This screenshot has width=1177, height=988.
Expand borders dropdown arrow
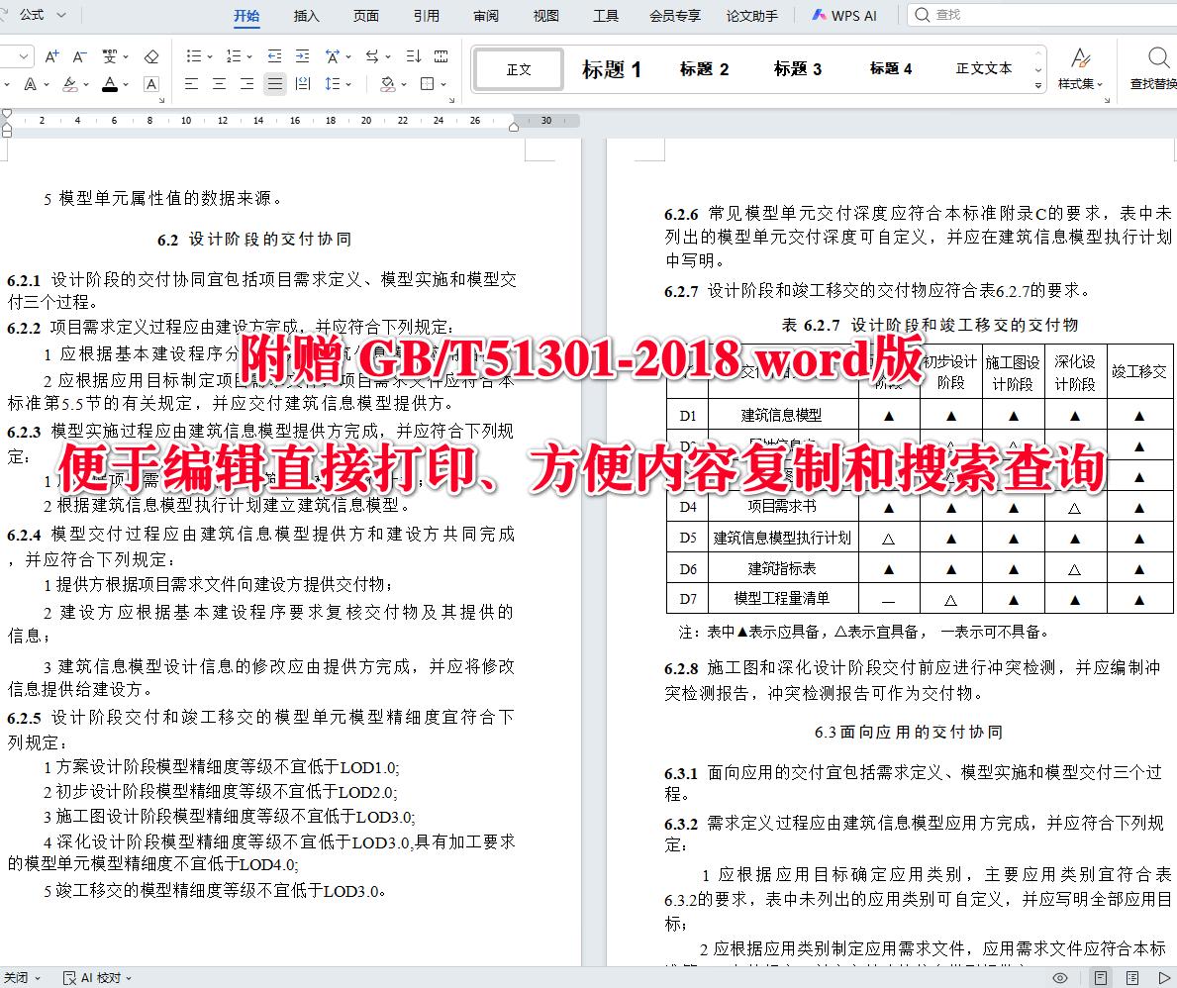(x=443, y=84)
